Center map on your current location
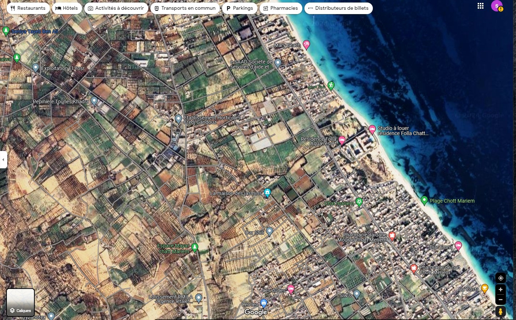The width and height of the screenshot is (516, 320). coord(500,278)
